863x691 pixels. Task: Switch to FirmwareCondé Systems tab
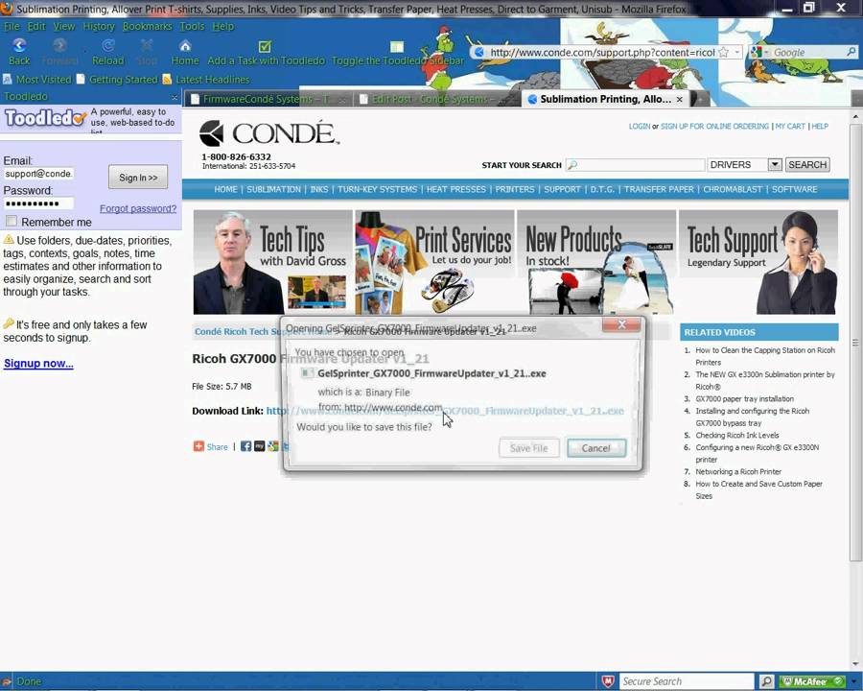coord(267,99)
